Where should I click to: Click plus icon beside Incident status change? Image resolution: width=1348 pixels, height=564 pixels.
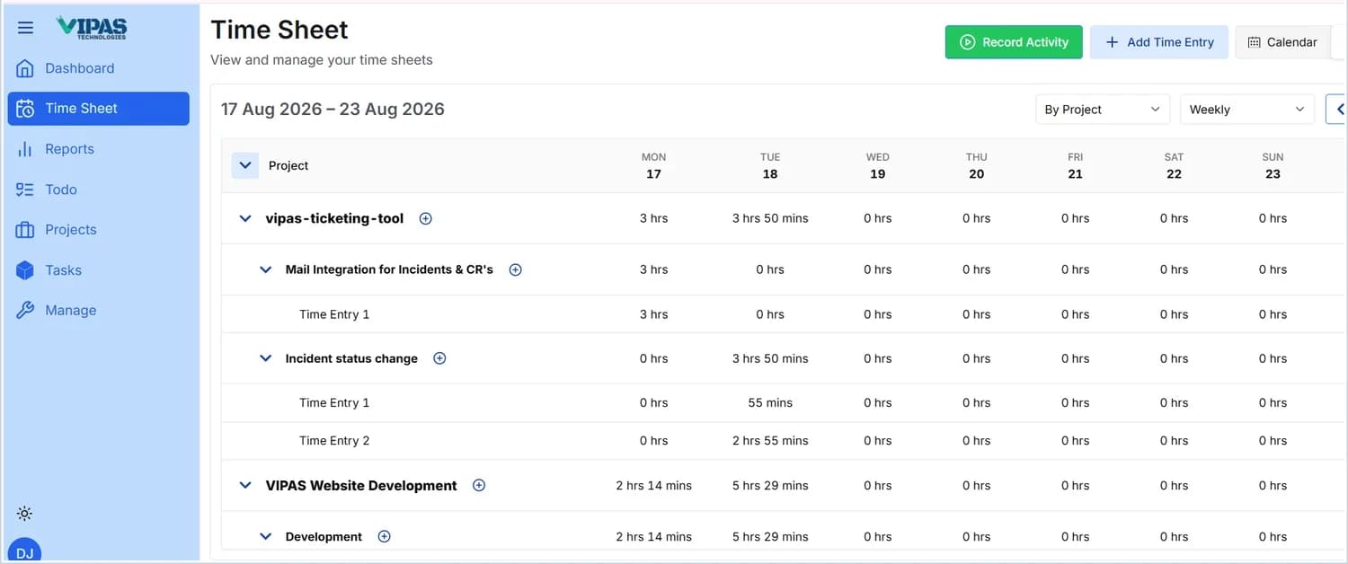pyautogui.click(x=439, y=358)
